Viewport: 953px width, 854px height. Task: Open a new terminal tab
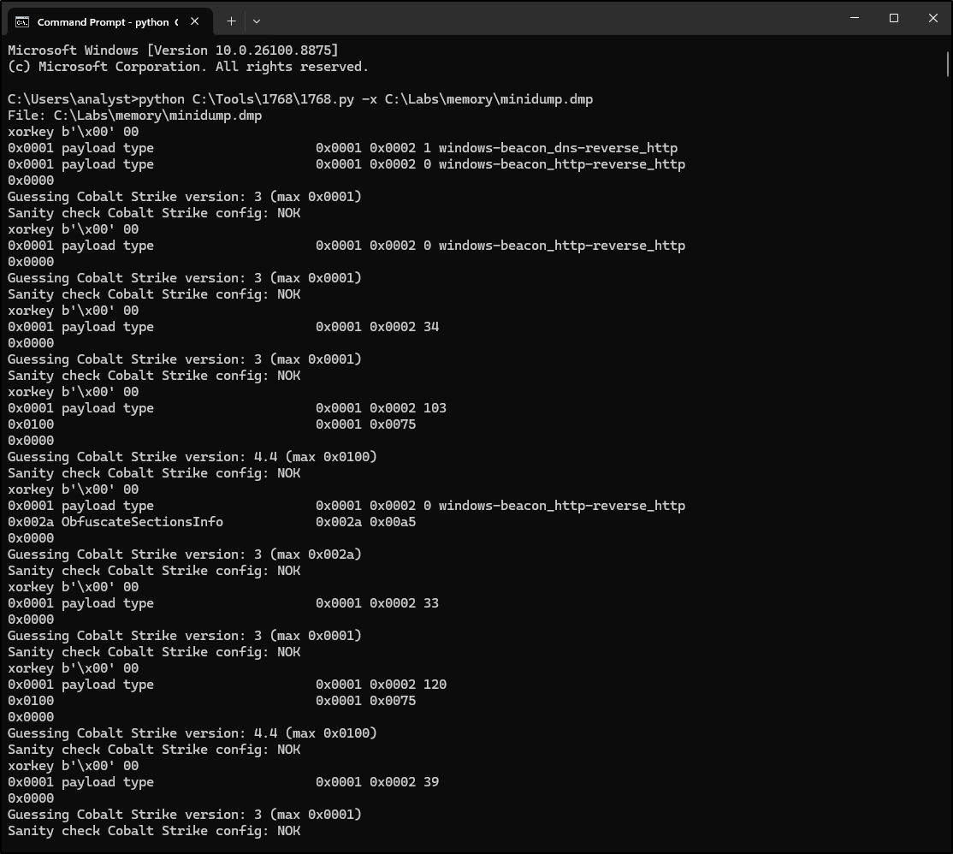click(x=231, y=21)
